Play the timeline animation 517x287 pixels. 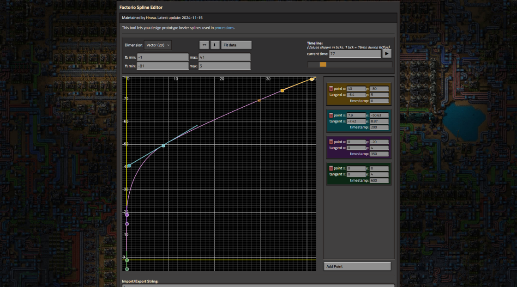[x=387, y=54]
